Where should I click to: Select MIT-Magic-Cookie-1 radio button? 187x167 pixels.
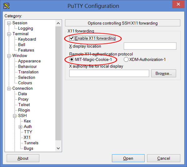tap(72, 59)
